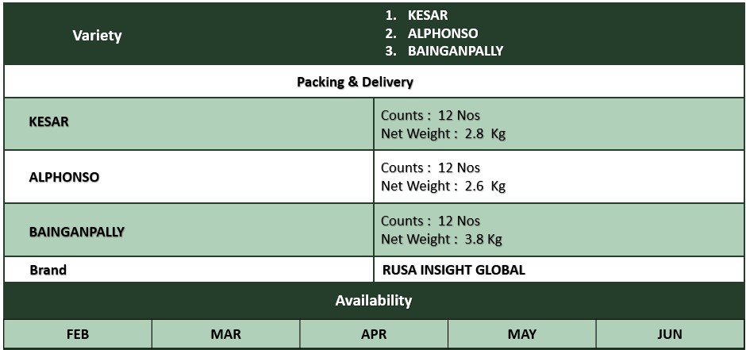Select KESAR in the variety list
Image resolution: width=746 pixels, height=350 pixels.
tap(427, 15)
